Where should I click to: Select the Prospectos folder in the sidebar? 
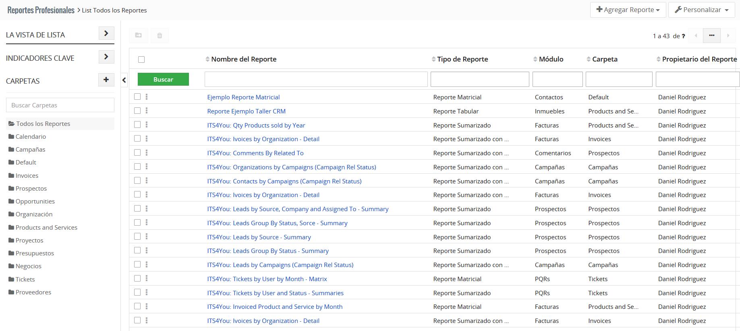point(31,188)
